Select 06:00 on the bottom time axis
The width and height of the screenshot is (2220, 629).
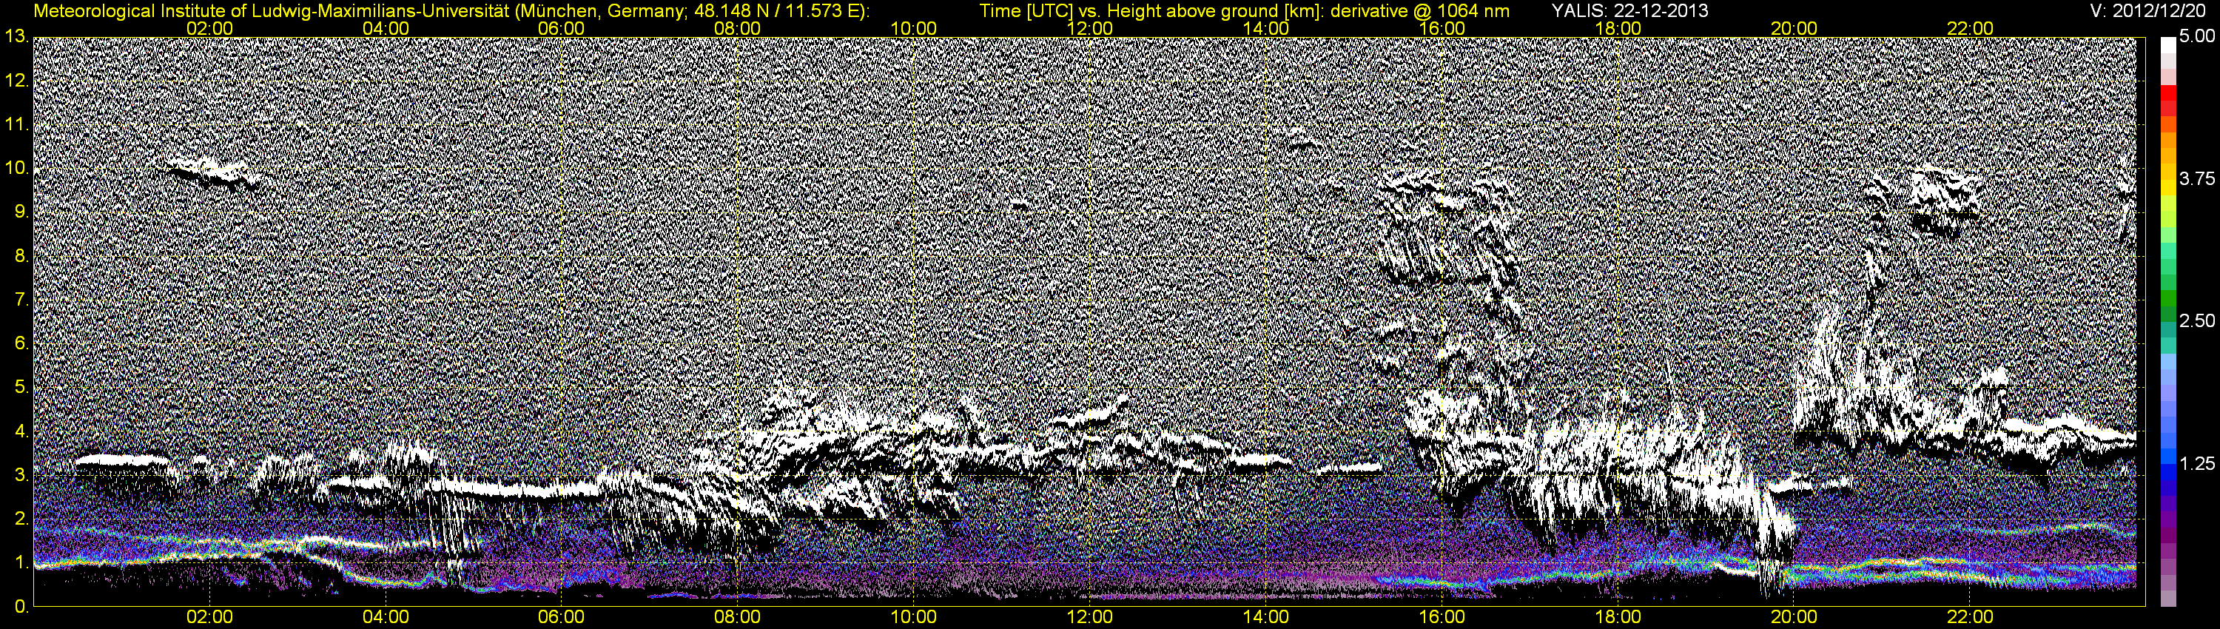click(x=561, y=617)
